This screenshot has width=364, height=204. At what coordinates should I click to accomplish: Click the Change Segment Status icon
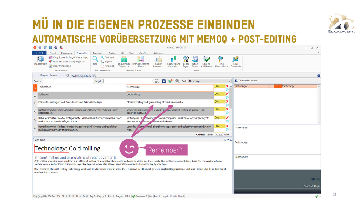coord(140,61)
